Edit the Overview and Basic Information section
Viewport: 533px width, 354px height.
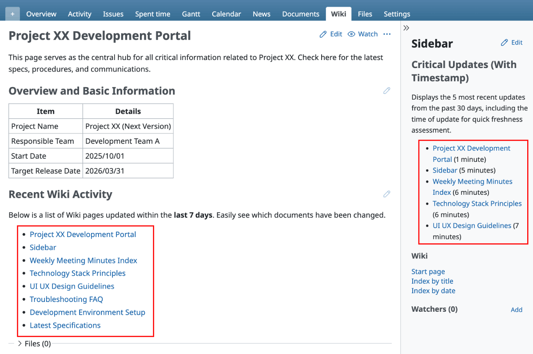[x=386, y=91]
